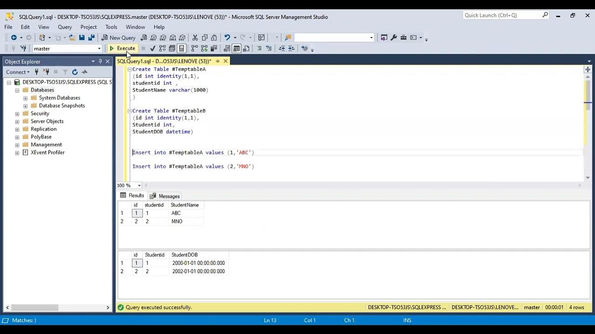The image size is (595, 334).
Task: Toggle Results to Grid mode
Action: [x=237, y=48]
